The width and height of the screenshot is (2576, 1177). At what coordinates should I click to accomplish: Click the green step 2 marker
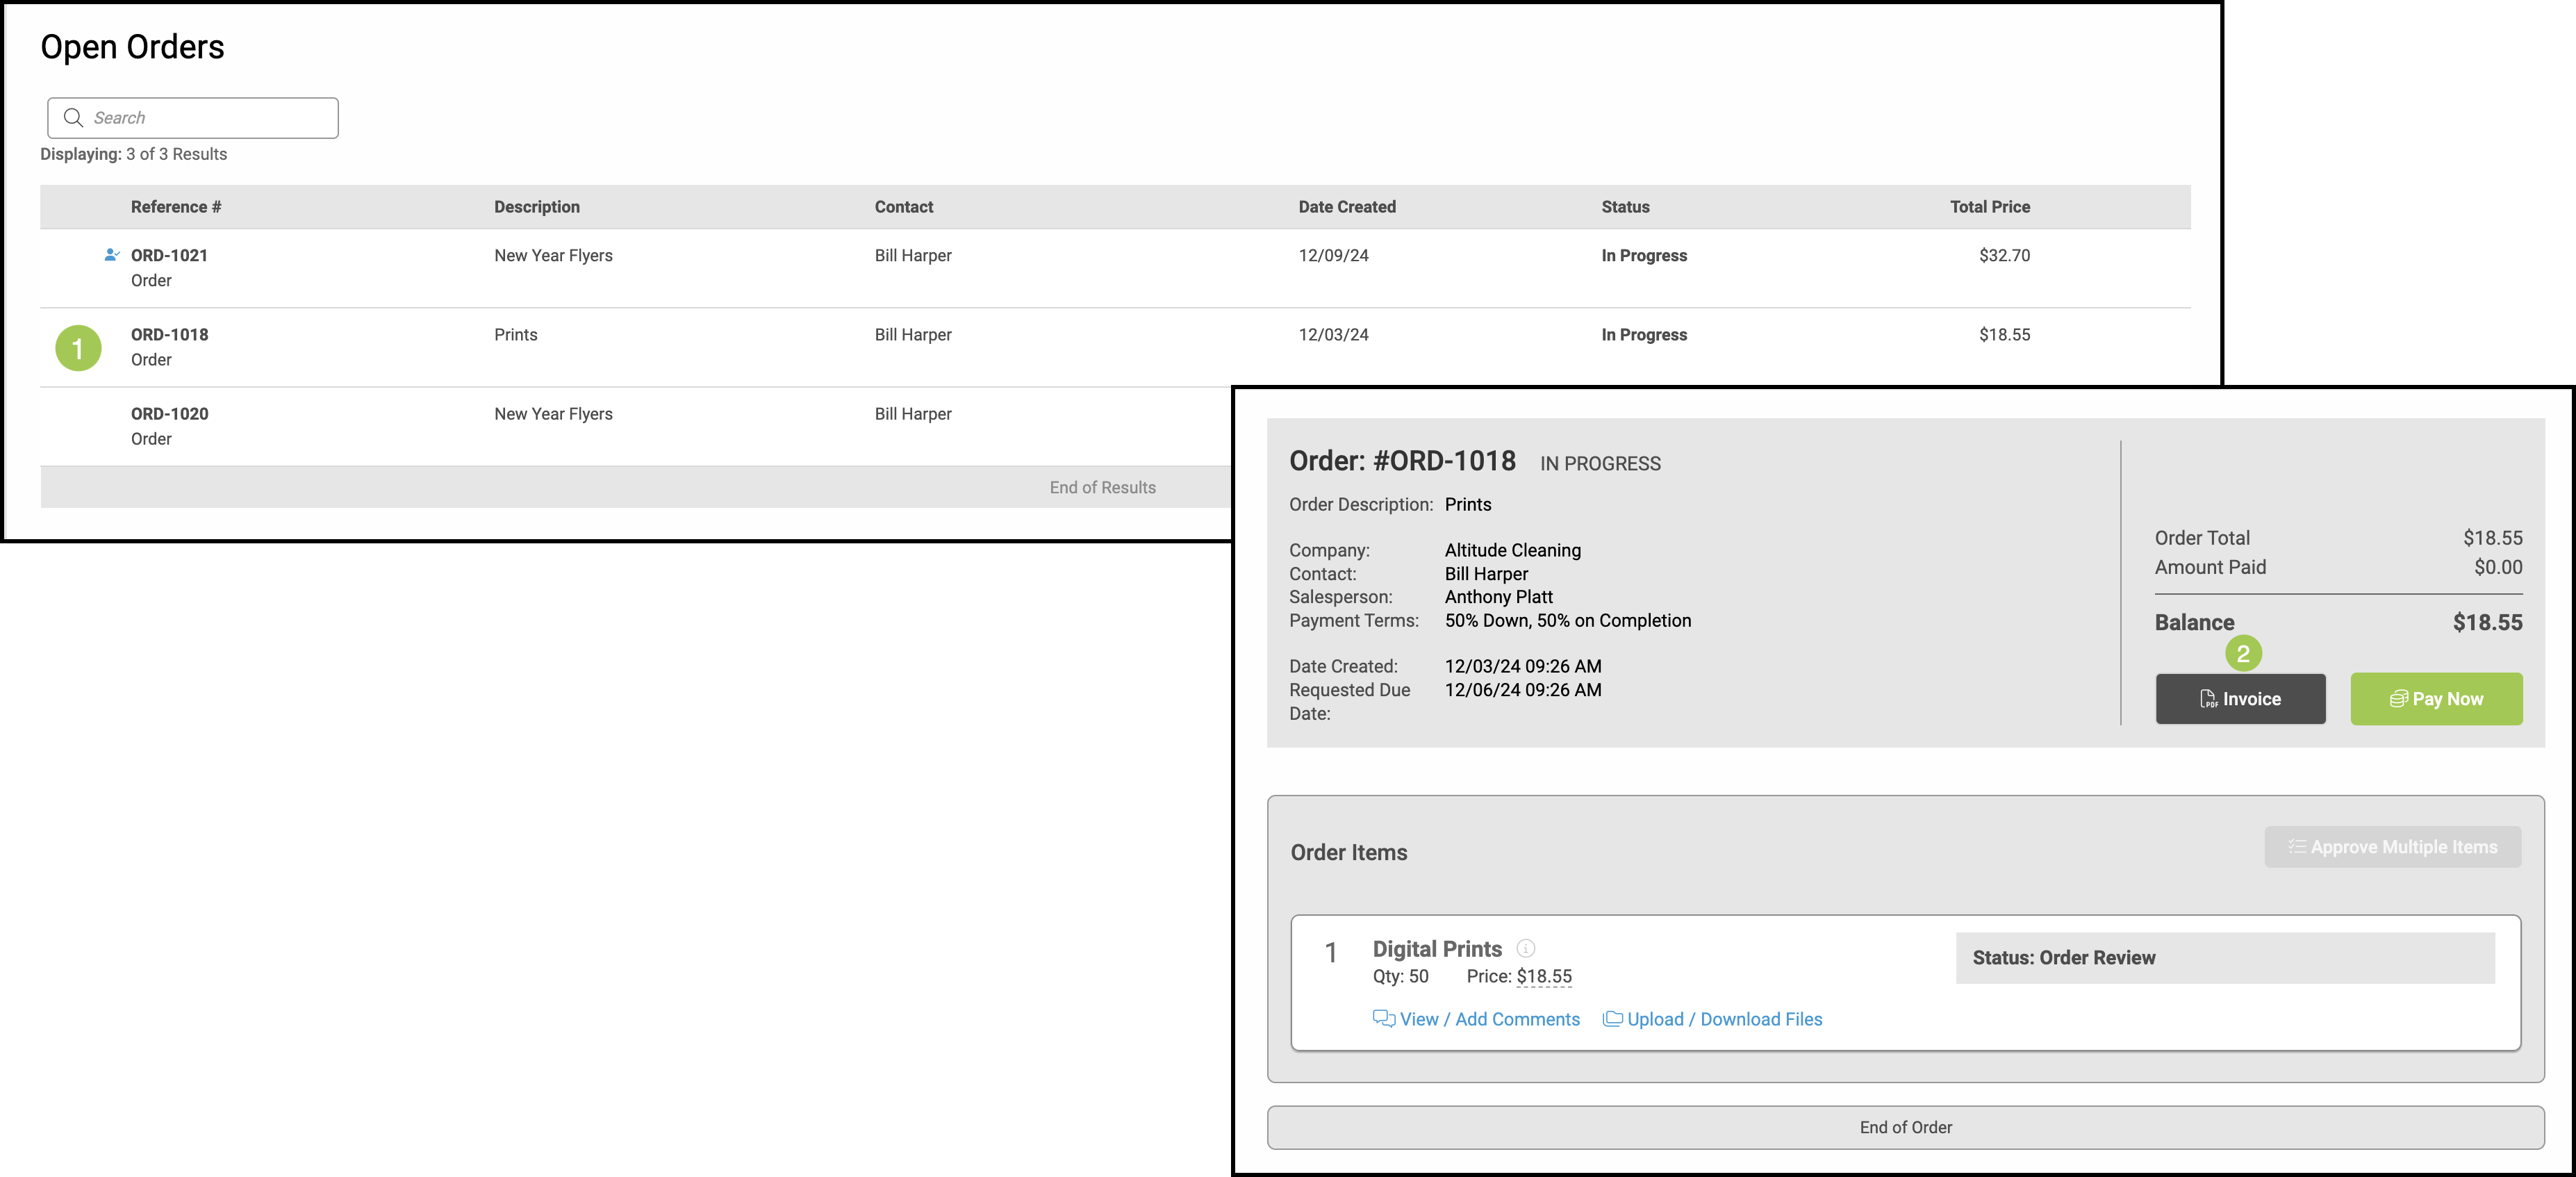click(x=2243, y=654)
